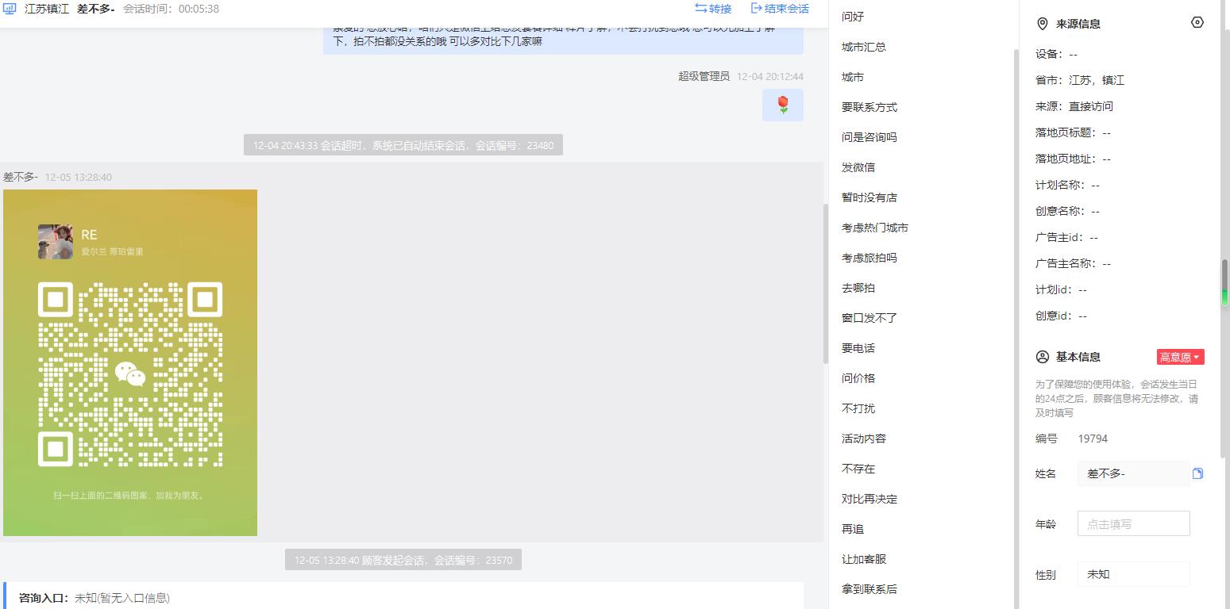Select quick reply 不存在
The image size is (1230, 609).
858,469
